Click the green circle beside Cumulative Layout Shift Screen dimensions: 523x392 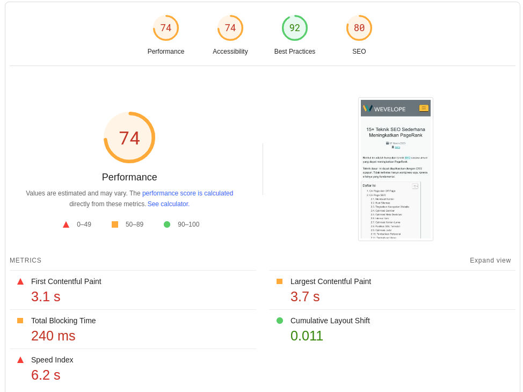tap(280, 321)
